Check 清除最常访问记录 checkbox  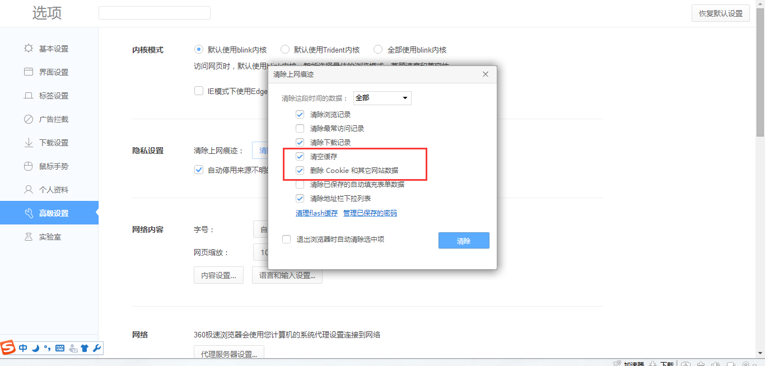pyautogui.click(x=300, y=128)
